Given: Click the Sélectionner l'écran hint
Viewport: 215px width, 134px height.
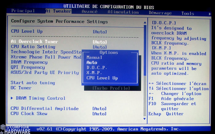Looking at the screenshot, I should pos(178,84).
